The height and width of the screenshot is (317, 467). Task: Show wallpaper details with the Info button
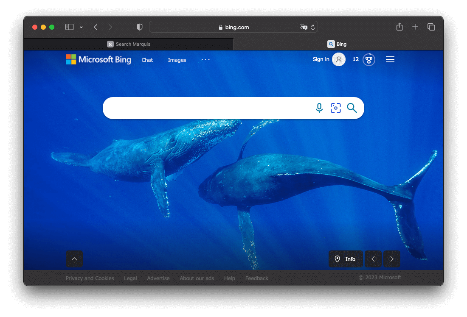point(346,259)
